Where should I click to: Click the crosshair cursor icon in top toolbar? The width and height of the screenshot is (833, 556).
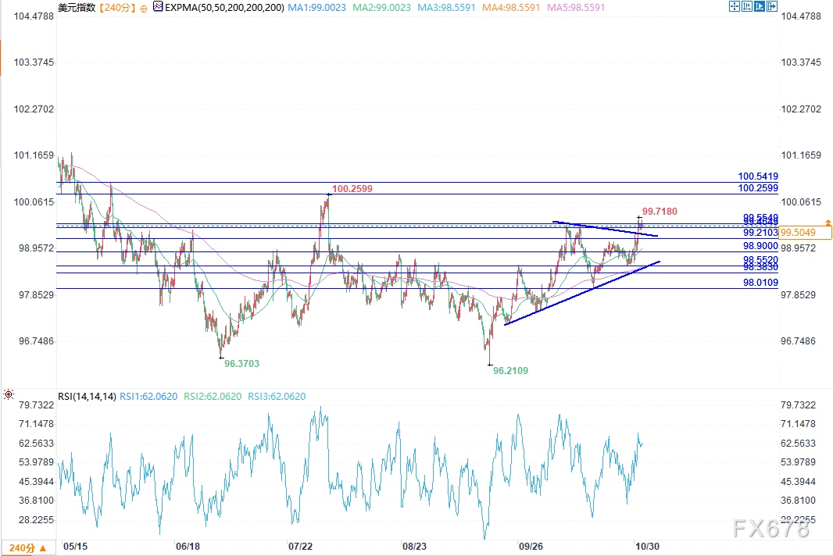point(735,6)
